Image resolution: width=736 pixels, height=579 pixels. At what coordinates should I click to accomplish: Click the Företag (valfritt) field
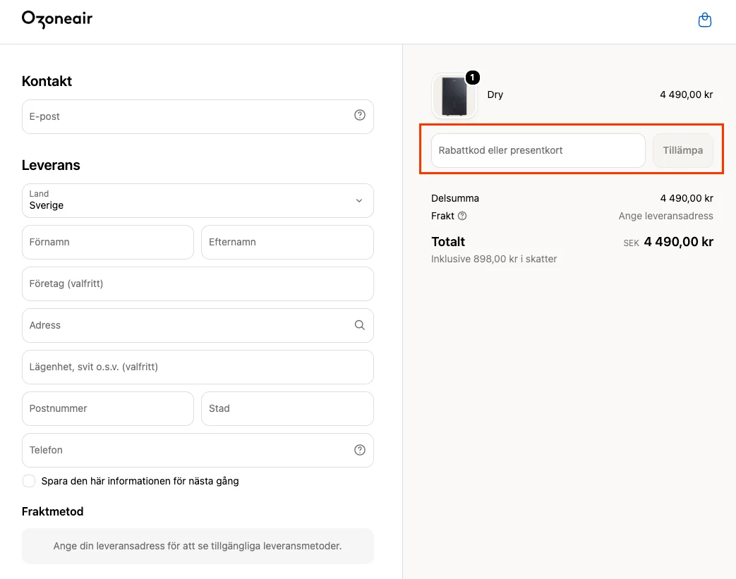tap(198, 284)
